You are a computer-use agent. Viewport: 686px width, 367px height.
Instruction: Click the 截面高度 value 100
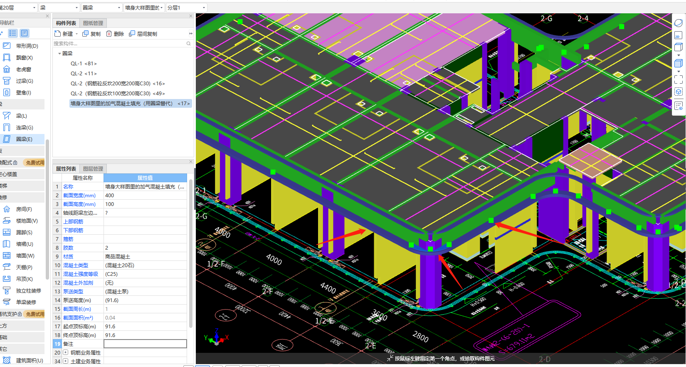145,204
